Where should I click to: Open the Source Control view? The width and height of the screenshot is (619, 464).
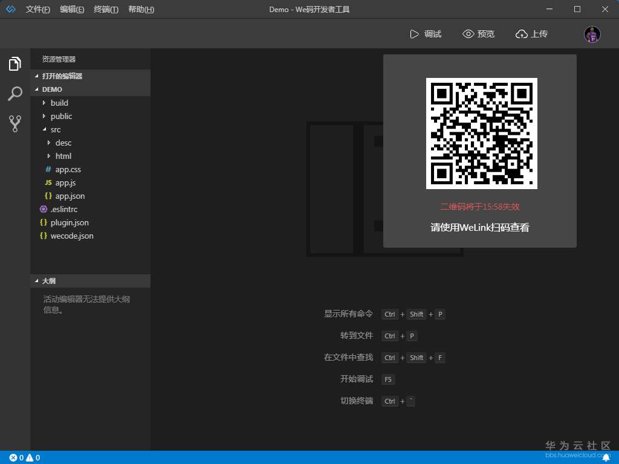[x=15, y=123]
